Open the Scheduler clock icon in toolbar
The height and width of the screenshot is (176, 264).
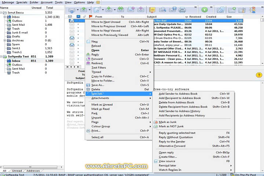click(220, 10)
